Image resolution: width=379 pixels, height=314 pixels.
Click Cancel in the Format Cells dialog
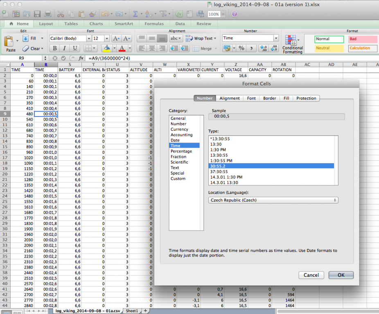pyautogui.click(x=311, y=275)
